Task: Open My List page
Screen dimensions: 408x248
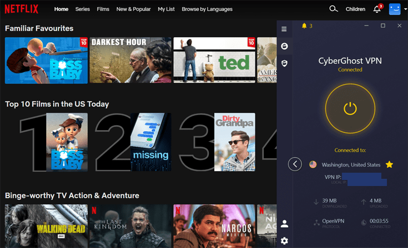Action: [x=166, y=9]
